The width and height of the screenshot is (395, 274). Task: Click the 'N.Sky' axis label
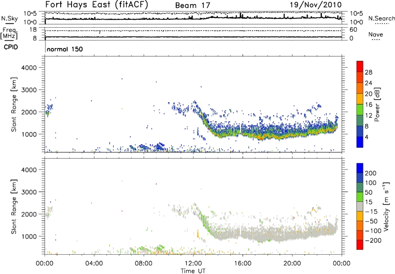pyautogui.click(x=8, y=18)
